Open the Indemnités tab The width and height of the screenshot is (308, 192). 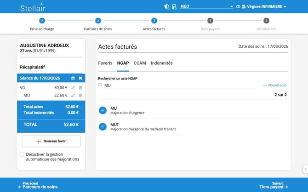[162, 63]
